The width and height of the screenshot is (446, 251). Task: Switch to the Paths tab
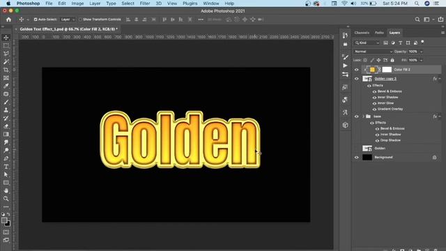379,33
